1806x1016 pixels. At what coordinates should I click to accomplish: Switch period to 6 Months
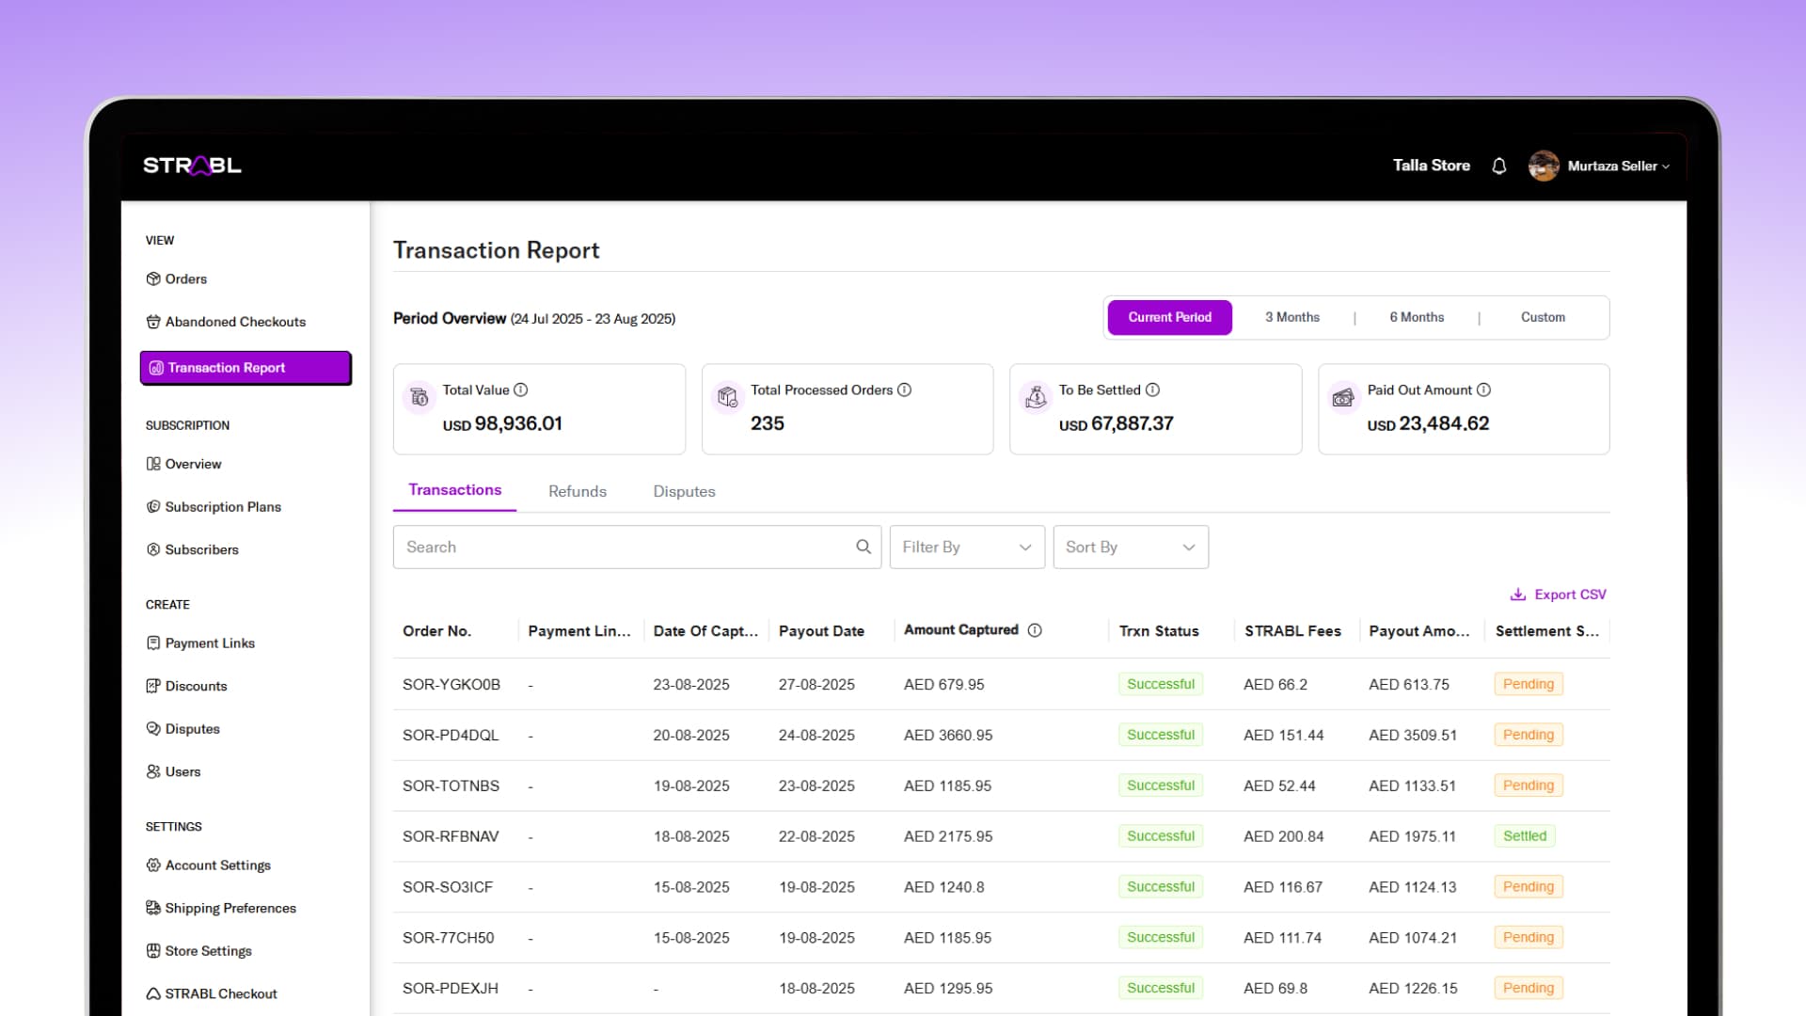[x=1417, y=317]
